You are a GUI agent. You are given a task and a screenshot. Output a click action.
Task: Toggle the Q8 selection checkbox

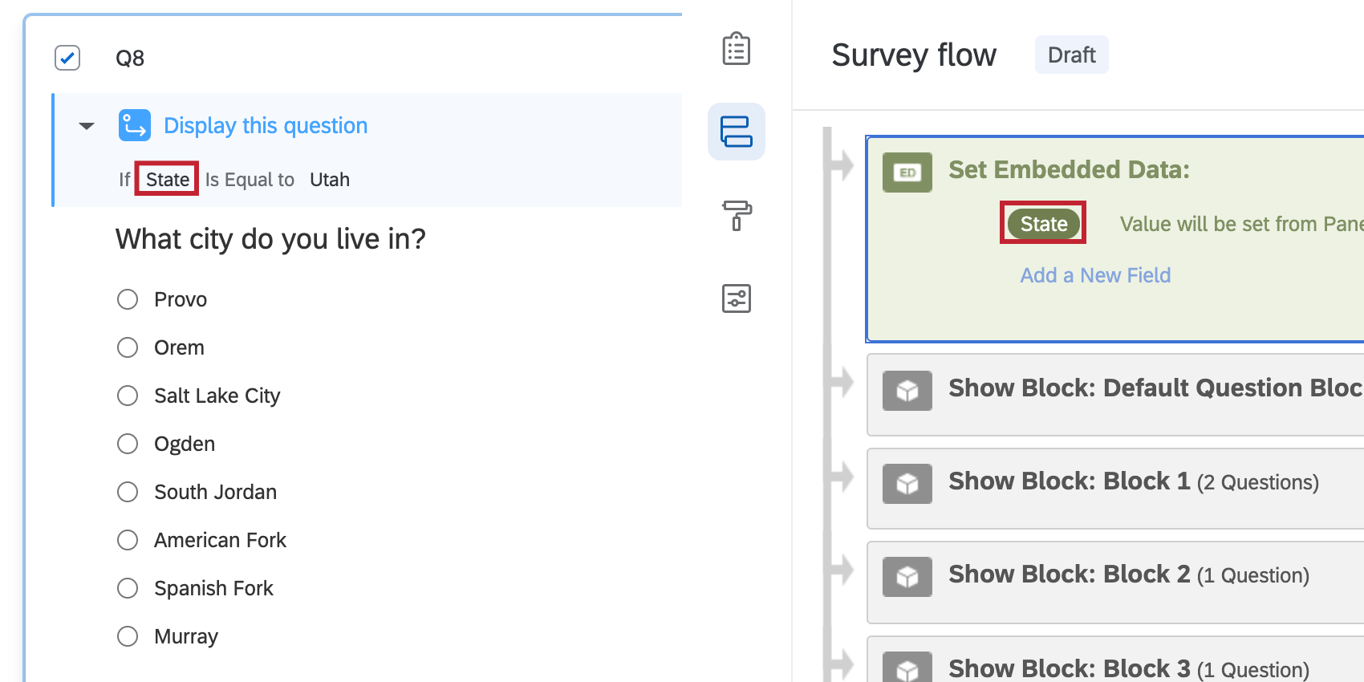click(67, 57)
